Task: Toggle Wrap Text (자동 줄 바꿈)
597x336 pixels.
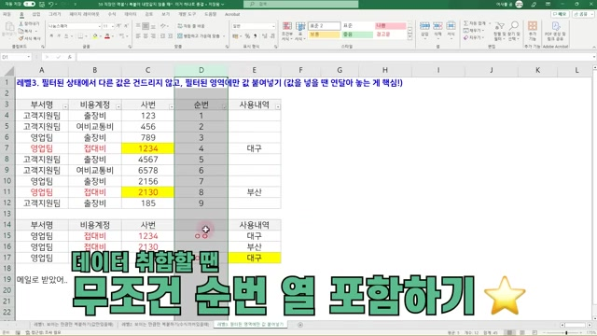Action: [191, 26]
